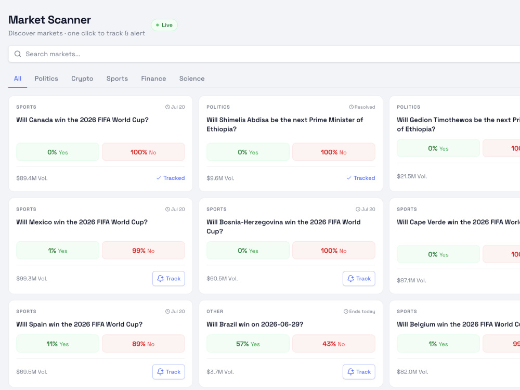Click the $82.0M Vol. text

[412, 372]
